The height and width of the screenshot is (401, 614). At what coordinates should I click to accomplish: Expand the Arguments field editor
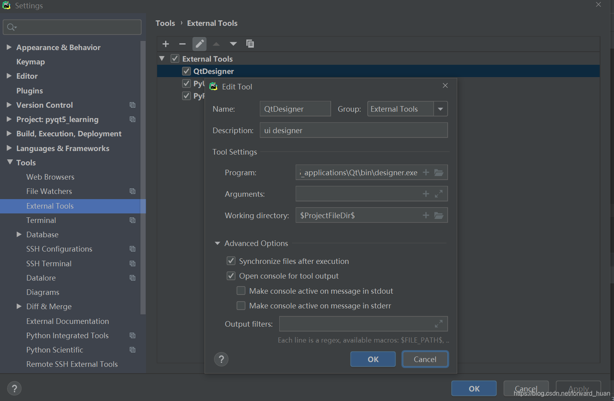pyautogui.click(x=439, y=194)
